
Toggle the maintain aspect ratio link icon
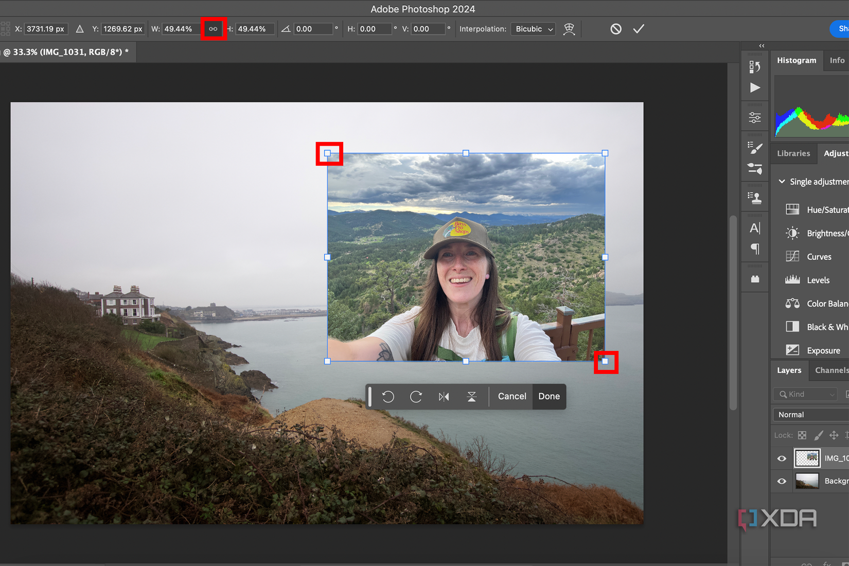tap(214, 29)
